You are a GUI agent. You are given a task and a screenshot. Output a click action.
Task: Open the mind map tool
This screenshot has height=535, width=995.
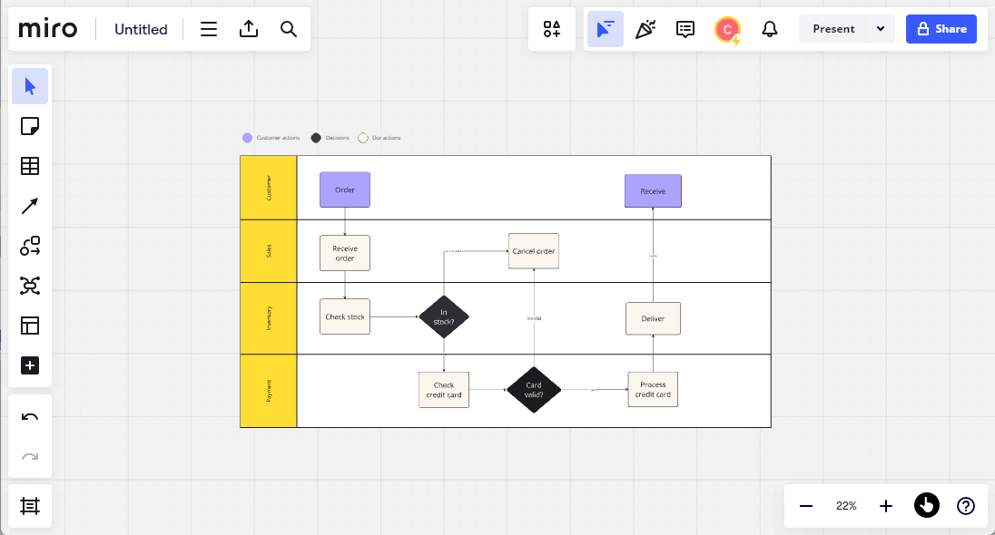pyautogui.click(x=30, y=286)
